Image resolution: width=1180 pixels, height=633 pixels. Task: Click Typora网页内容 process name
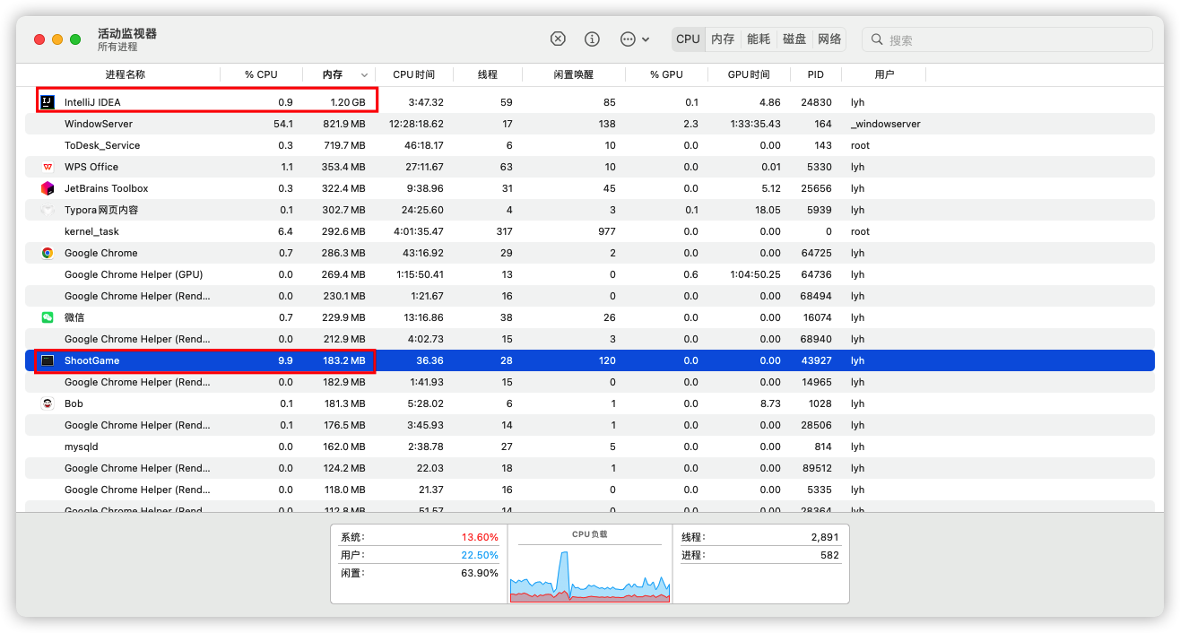pos(101,210)
